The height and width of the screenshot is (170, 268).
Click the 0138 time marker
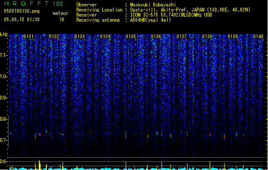[x=207, y=37]
